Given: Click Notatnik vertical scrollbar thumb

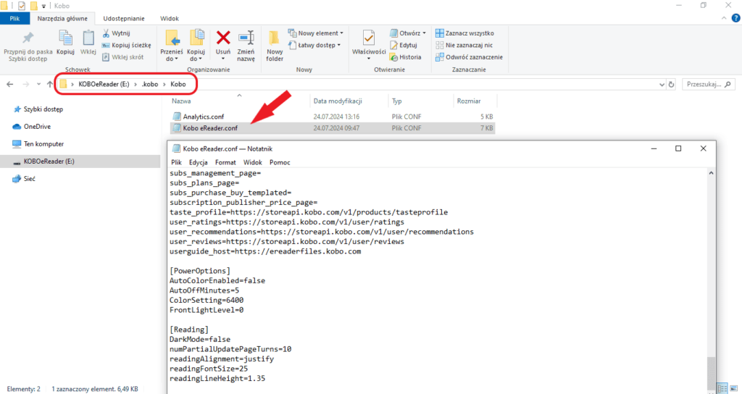Looking at the screenshot, I should (711, 374).
